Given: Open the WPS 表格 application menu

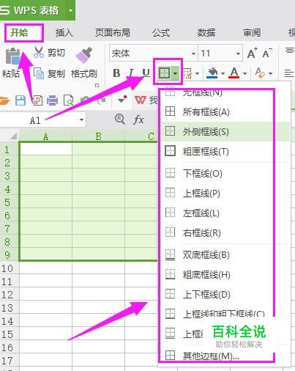Looking at the screenshot, I should coord(37,10).
